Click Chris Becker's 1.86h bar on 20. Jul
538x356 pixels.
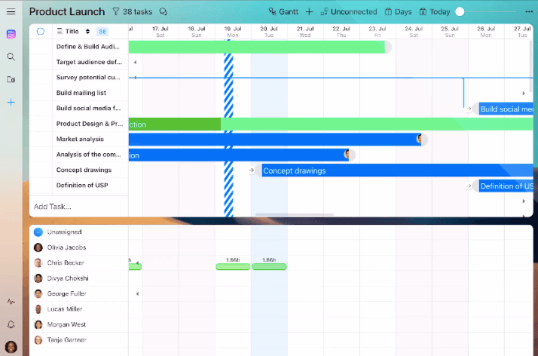coord(269,267)
